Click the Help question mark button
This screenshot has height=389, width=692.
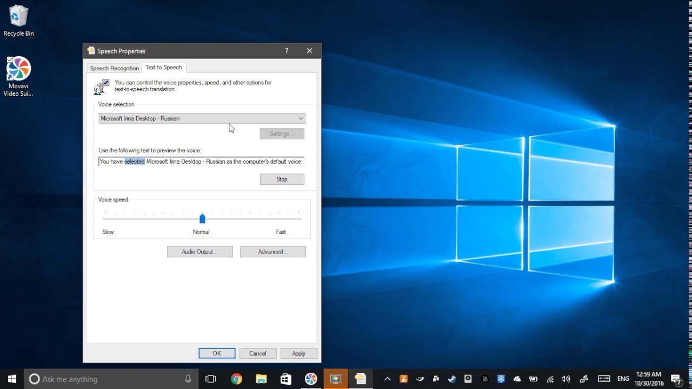pos(287,51)
